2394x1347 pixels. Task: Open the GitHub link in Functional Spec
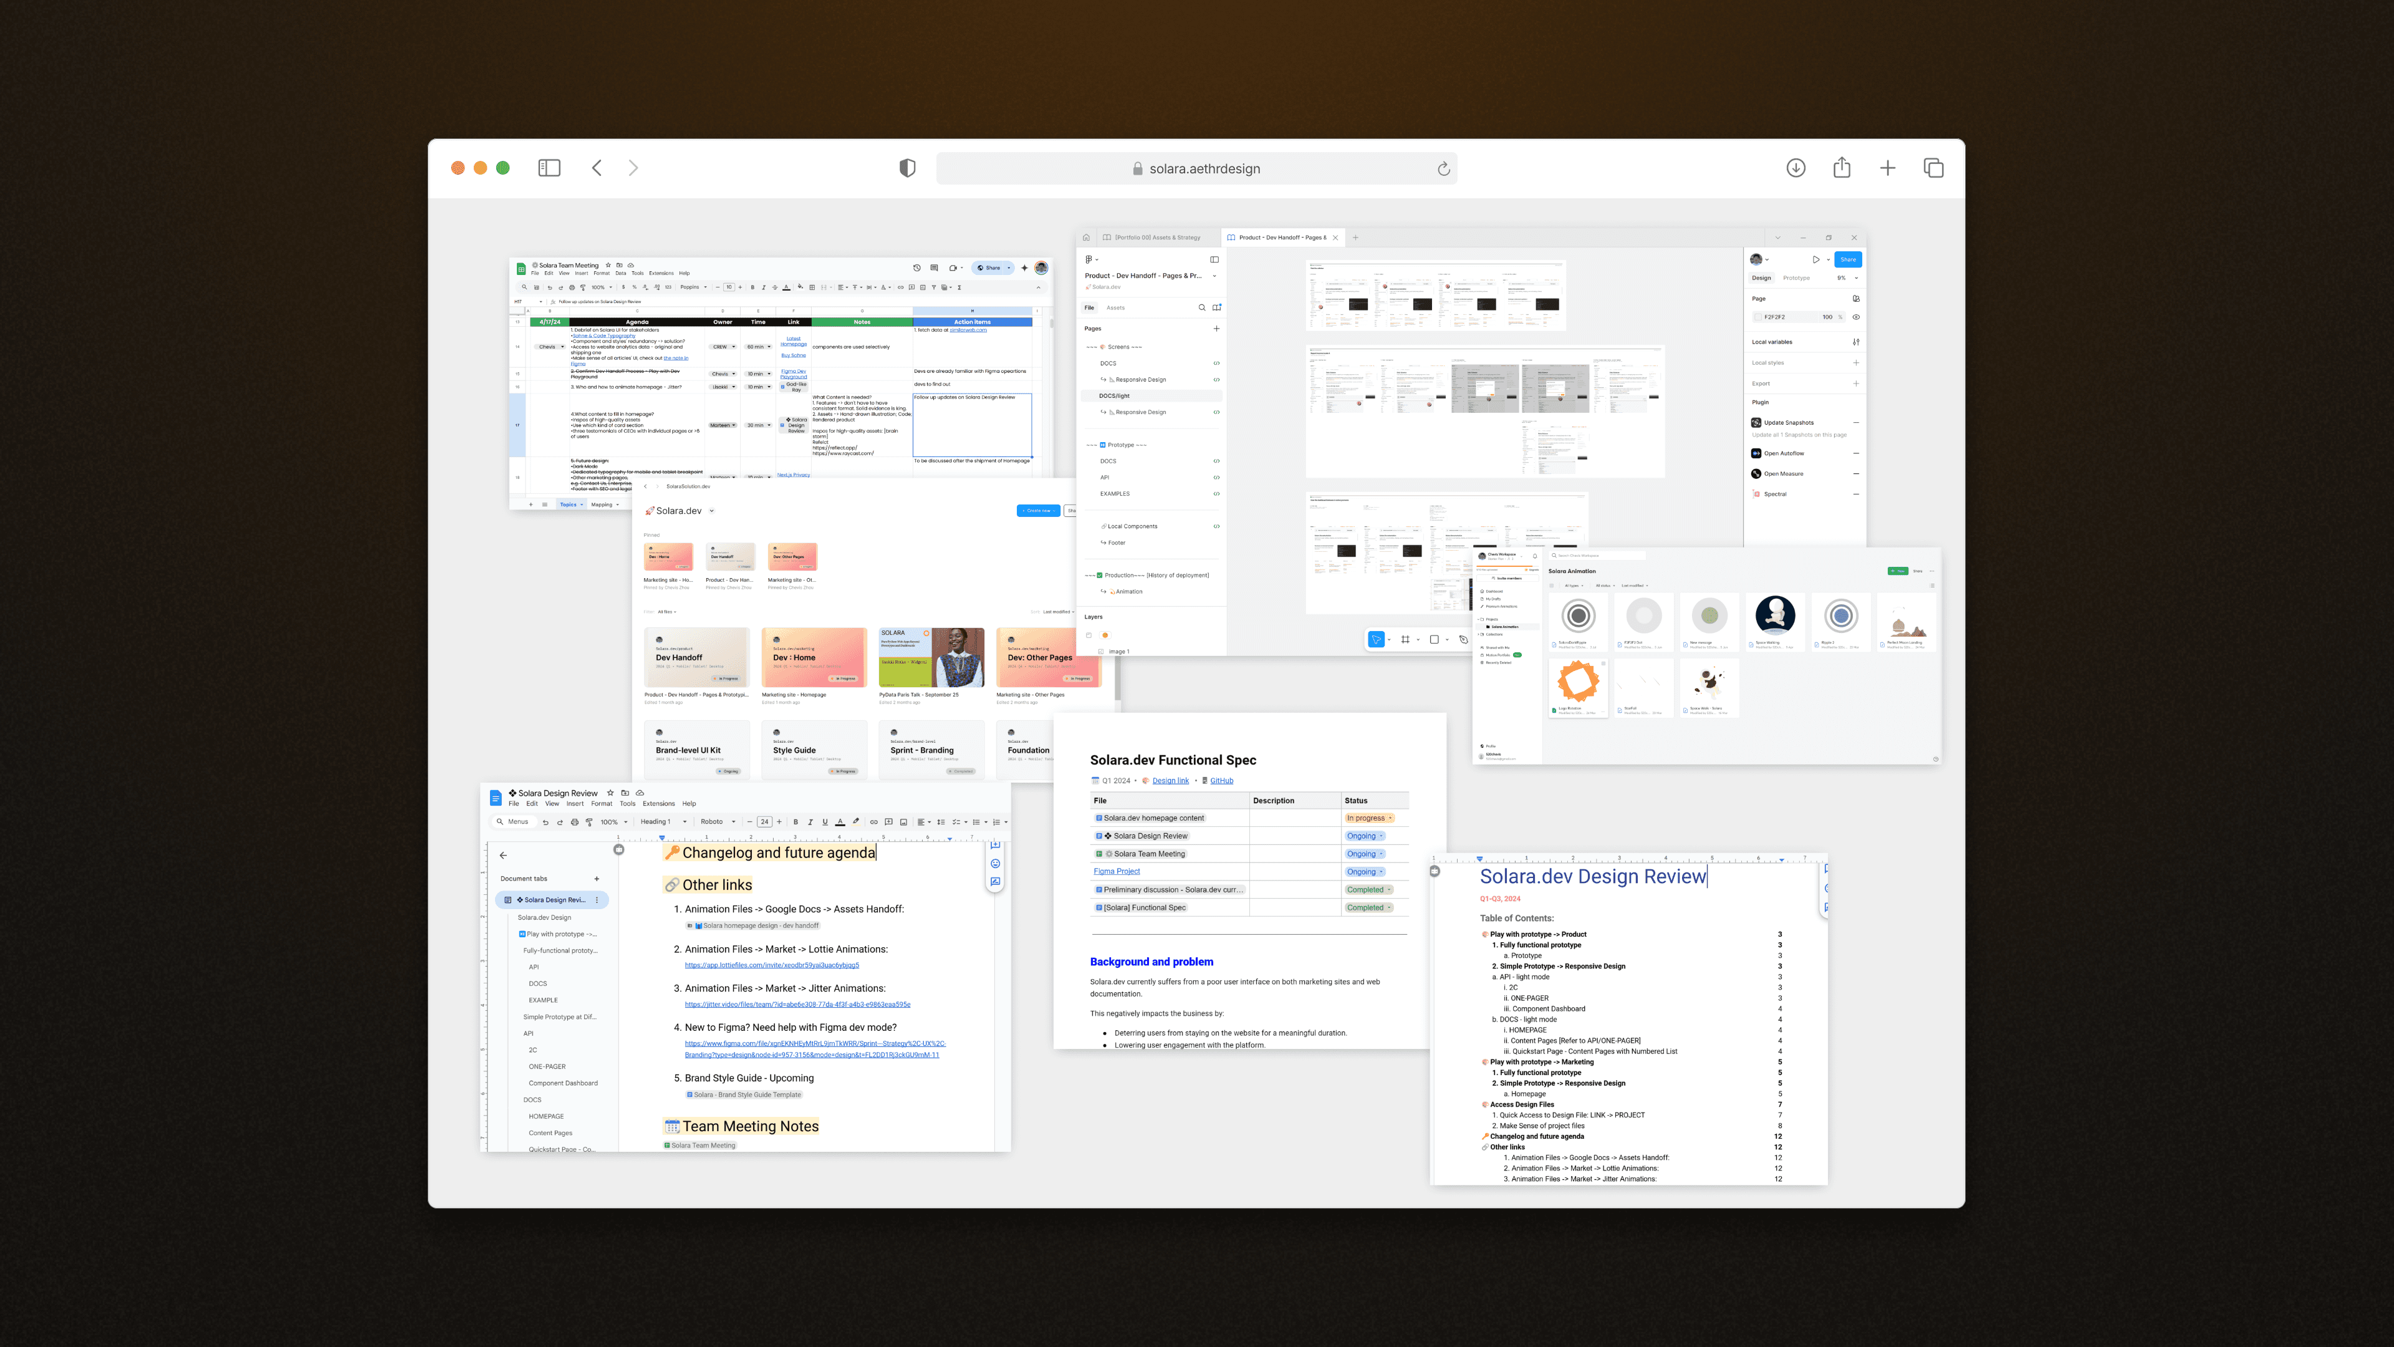1221,781
